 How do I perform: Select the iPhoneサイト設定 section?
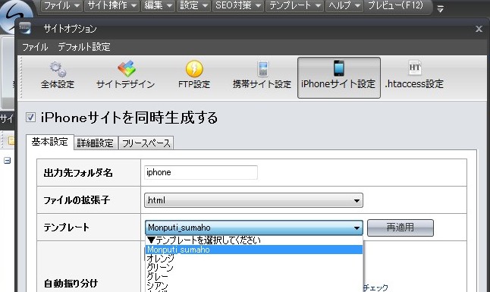click(x=339, y=77)
